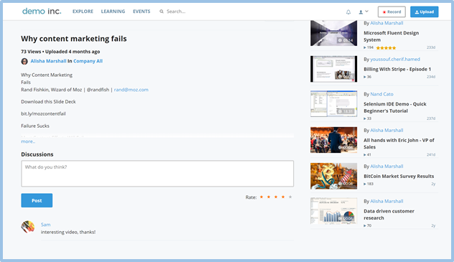This screenshot has width=454, height=262.
Task: Click the Upload button
Action: point(424,12)
